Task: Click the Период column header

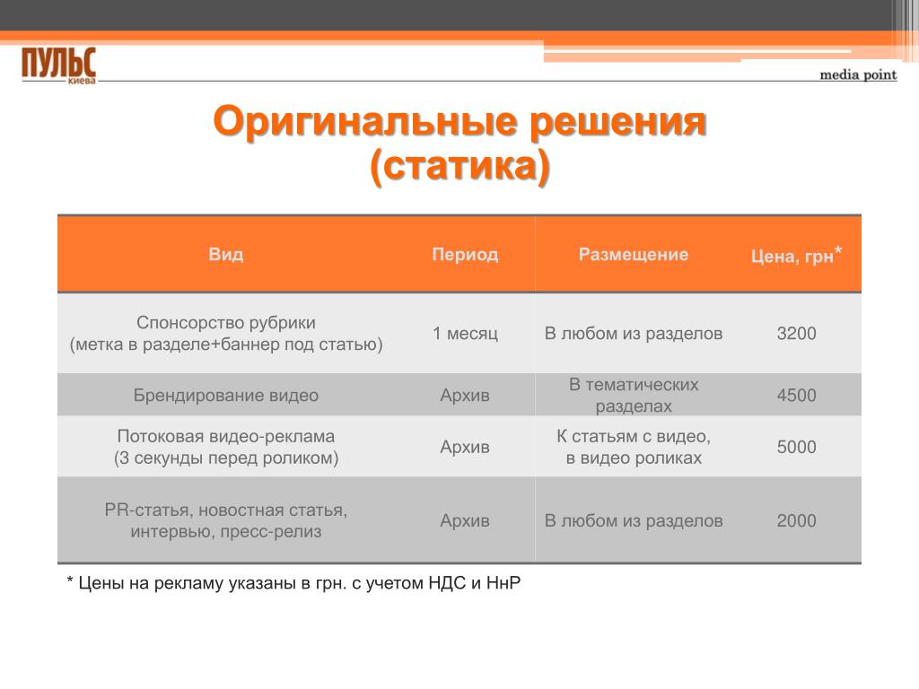Action: coord(465,254)
